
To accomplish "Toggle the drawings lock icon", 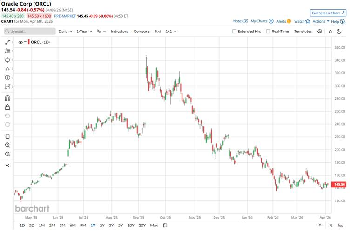I will 7,107.
